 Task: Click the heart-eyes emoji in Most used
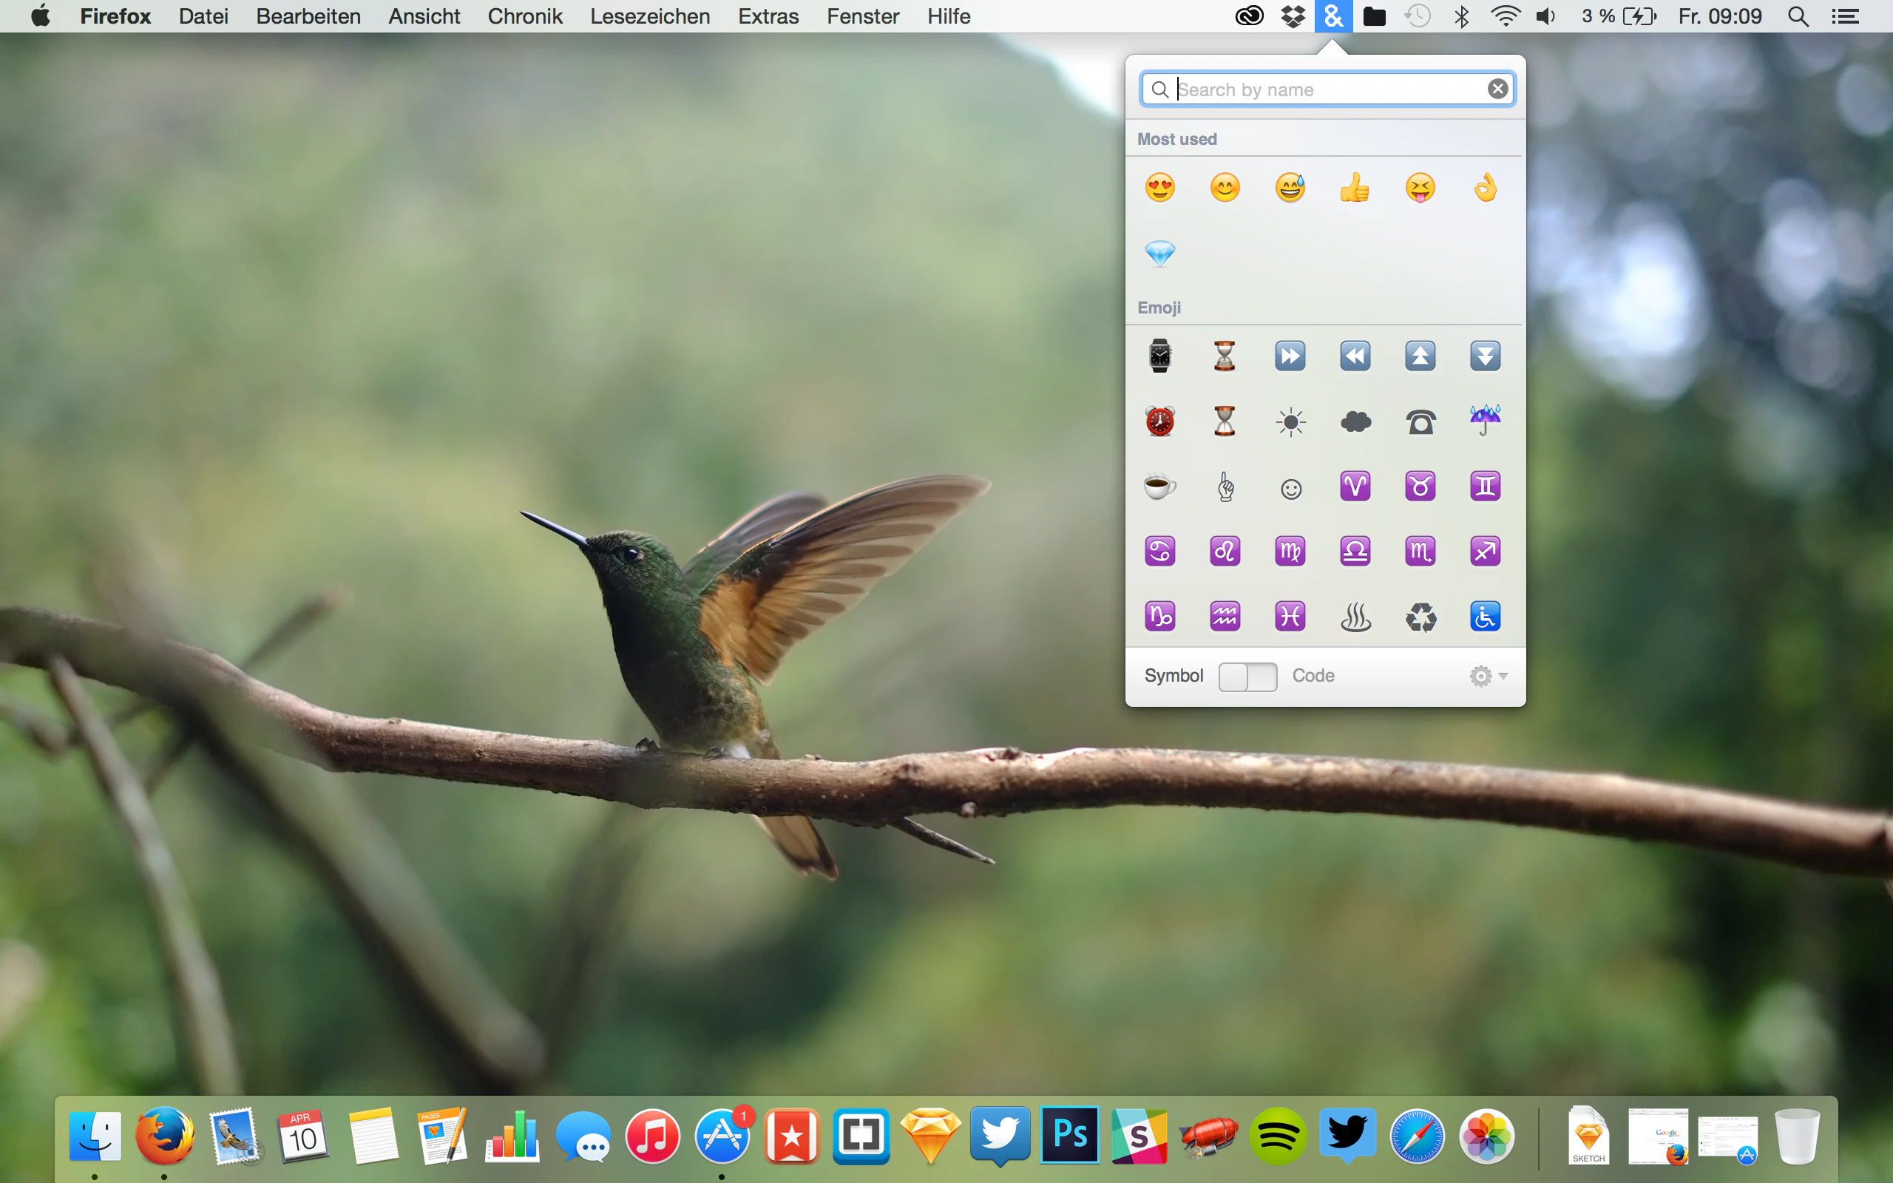pyautogui.click(x=1159, y=188)
